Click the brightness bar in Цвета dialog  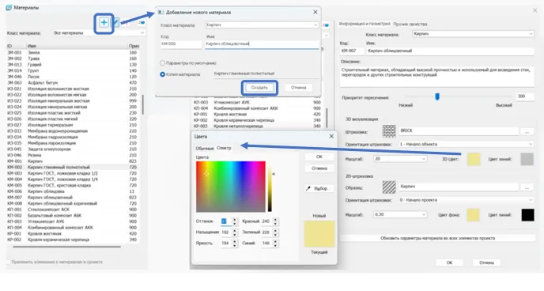[270, 187]
